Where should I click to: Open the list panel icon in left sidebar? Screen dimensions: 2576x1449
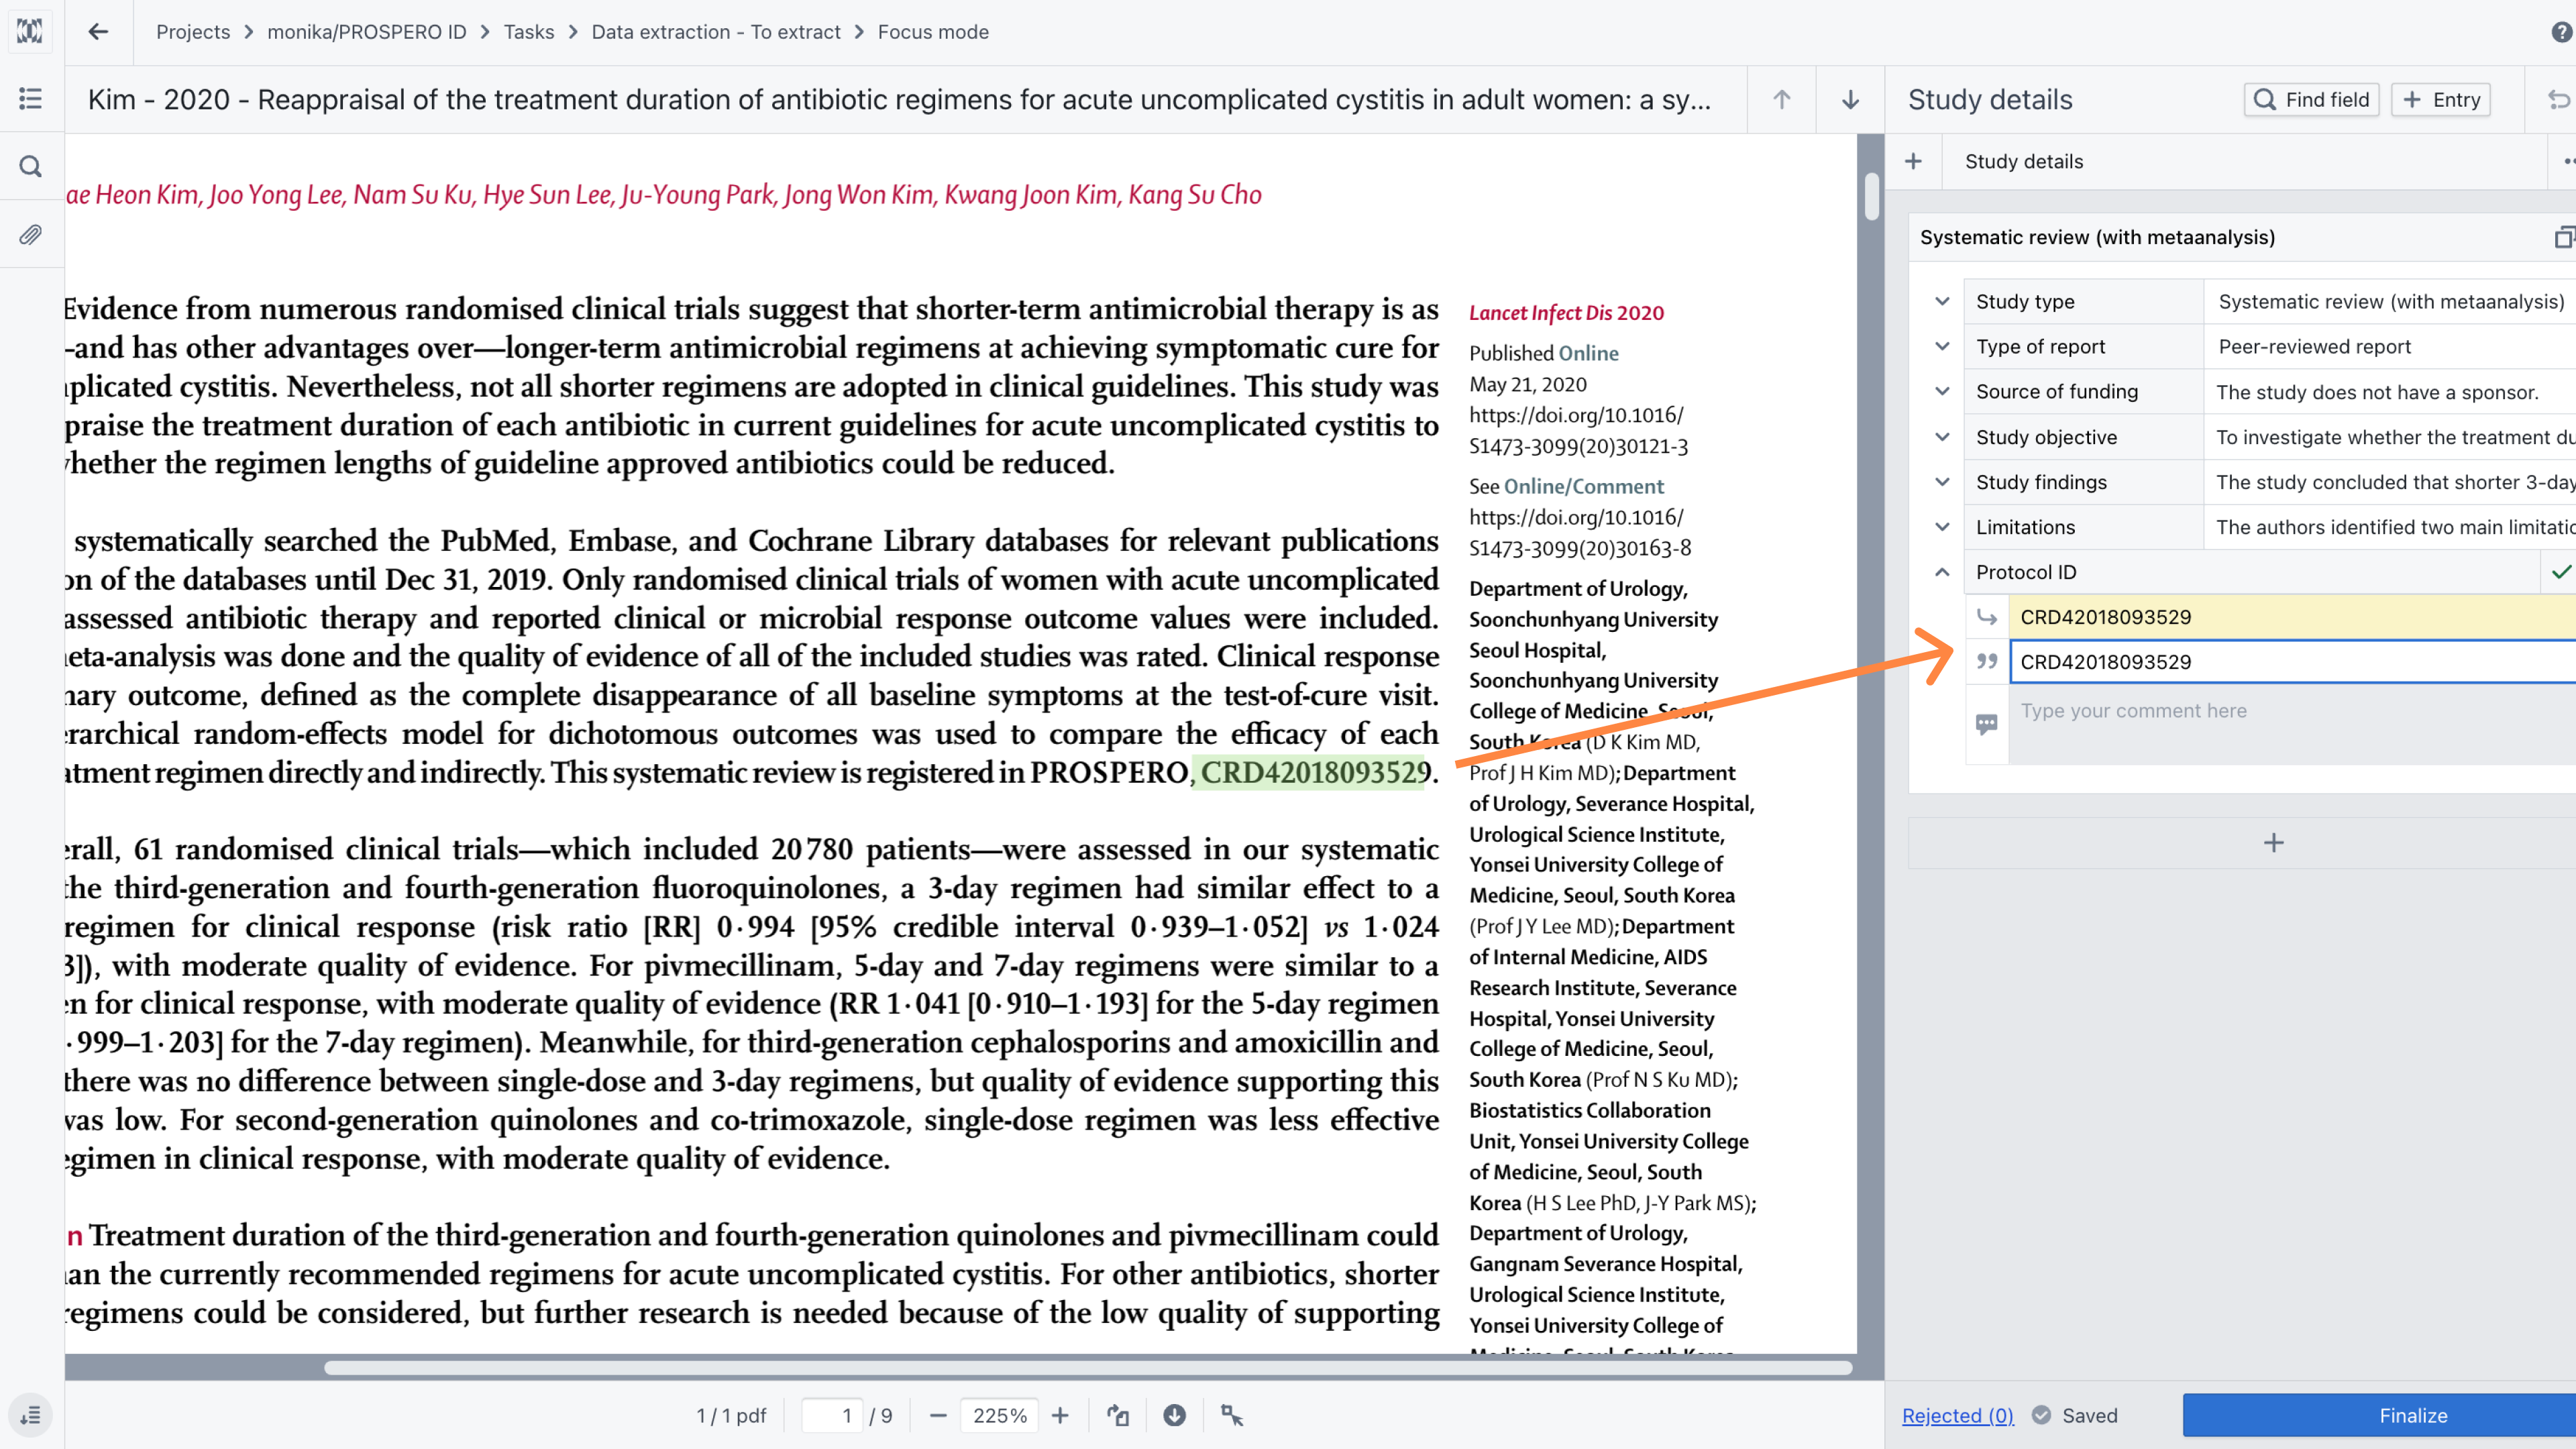(31, 98)
